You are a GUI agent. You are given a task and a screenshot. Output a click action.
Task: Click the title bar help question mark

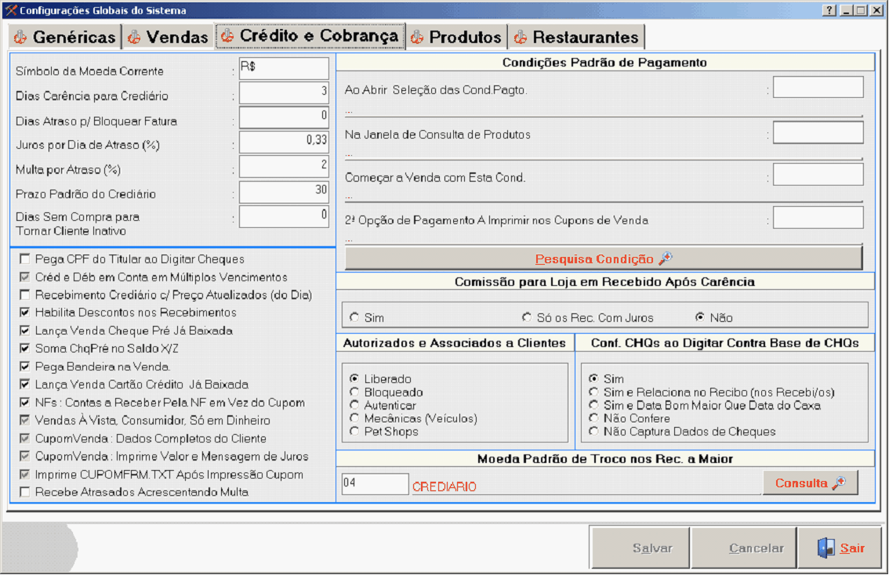(829, 10)
